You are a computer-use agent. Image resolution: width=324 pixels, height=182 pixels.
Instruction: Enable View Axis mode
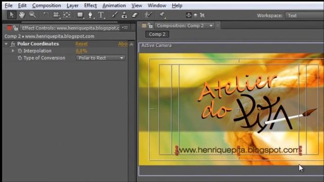point(202,15)
